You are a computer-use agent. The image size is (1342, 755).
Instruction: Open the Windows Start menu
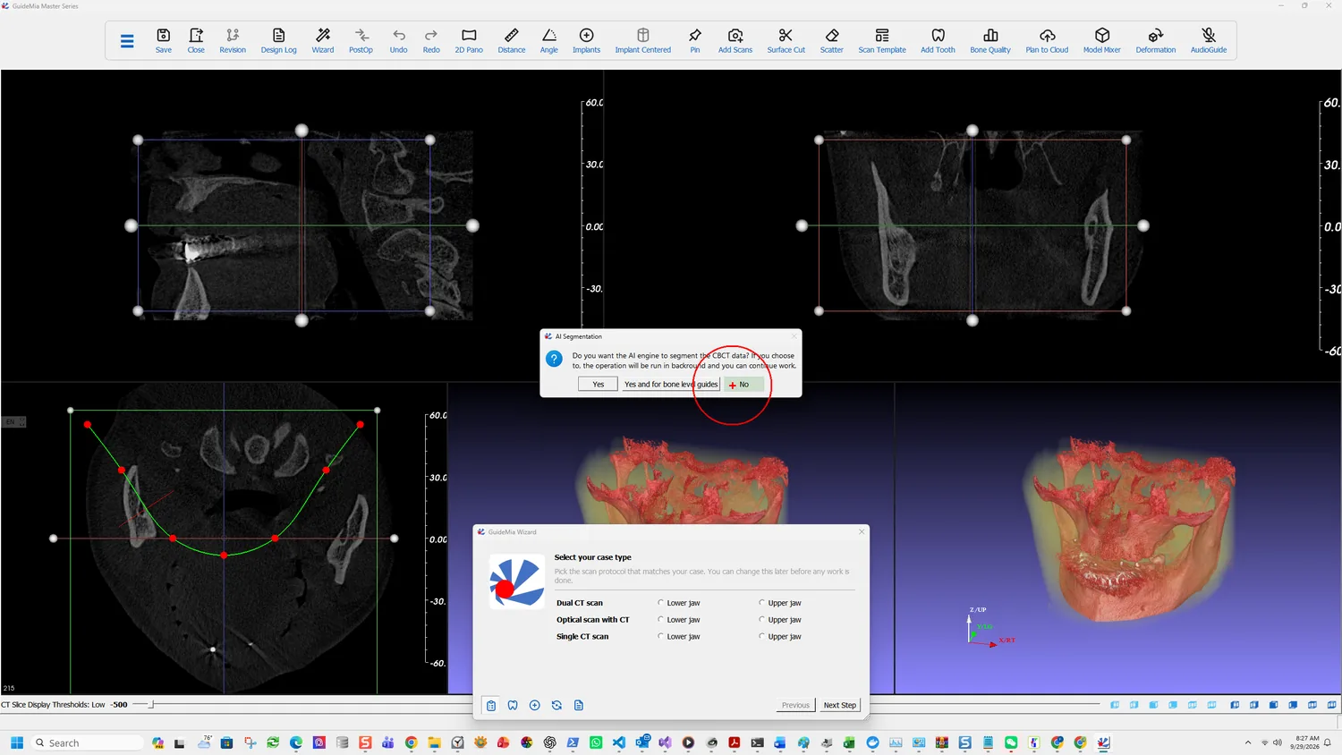coord(17,742)
